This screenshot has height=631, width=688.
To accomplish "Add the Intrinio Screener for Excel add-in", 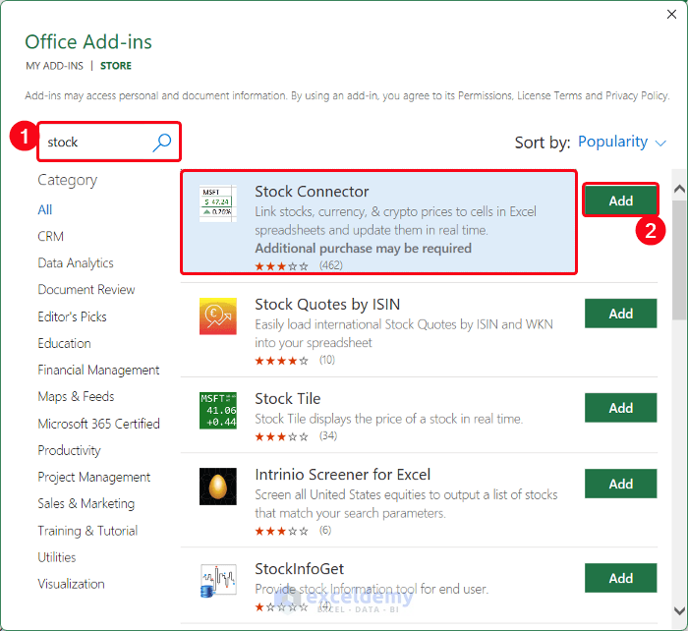I will tap(620, 484).
